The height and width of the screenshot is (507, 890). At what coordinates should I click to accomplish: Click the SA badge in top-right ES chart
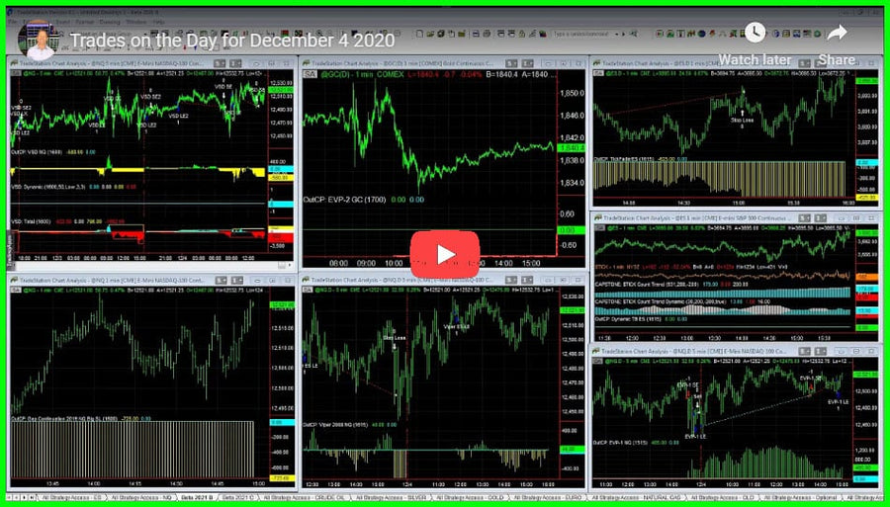coord(598,72)
